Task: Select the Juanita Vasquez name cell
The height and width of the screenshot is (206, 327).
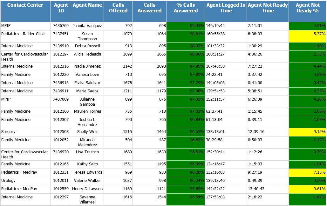Action: pyautogui.click(x=87, y=26)
